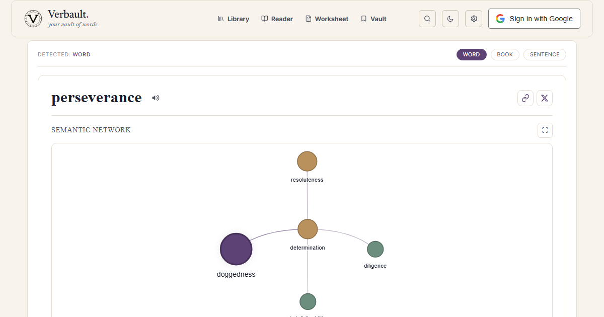This screenshot has width=604, height=317.
Task: Click the SEMANTIC NETWORK heading
Action: click(x=91, y=130)
